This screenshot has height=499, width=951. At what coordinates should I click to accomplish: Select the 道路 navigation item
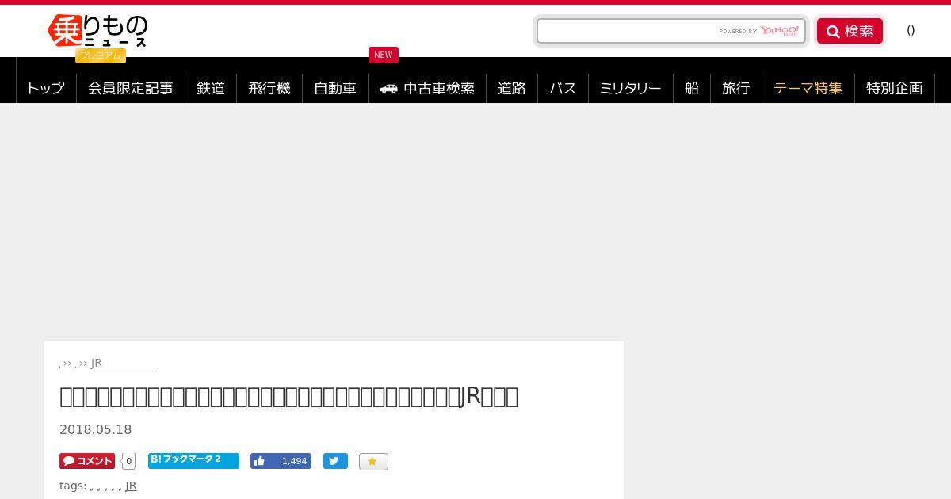(512, 88)
